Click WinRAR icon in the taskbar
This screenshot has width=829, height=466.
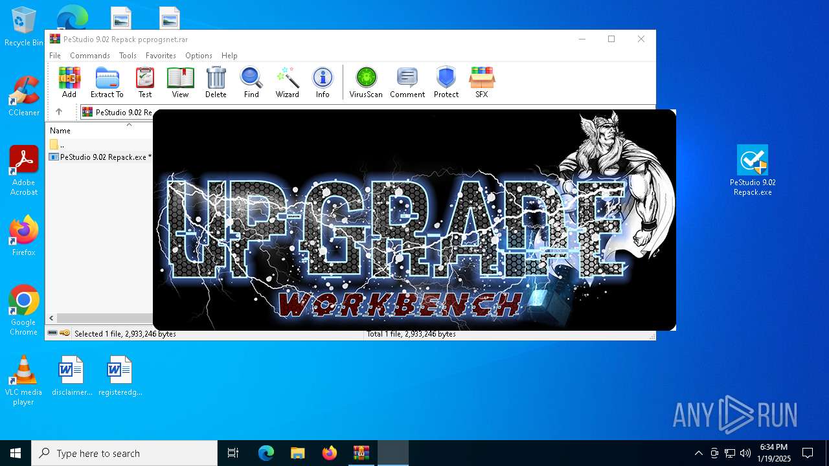[361, 453]
